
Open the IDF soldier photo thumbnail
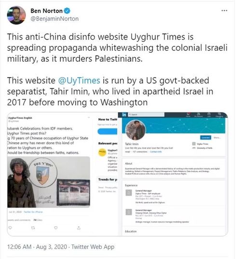(49, 182)
